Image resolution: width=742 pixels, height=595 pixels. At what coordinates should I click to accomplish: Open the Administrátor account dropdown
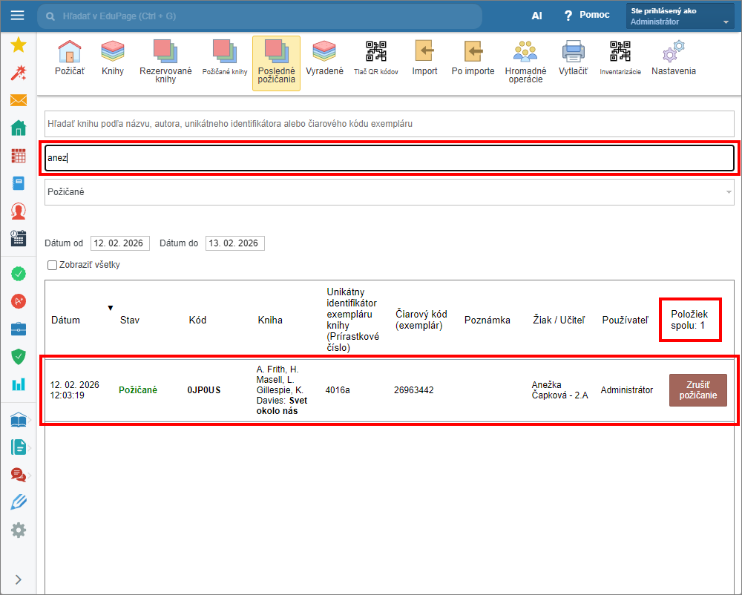pos(680,16)
